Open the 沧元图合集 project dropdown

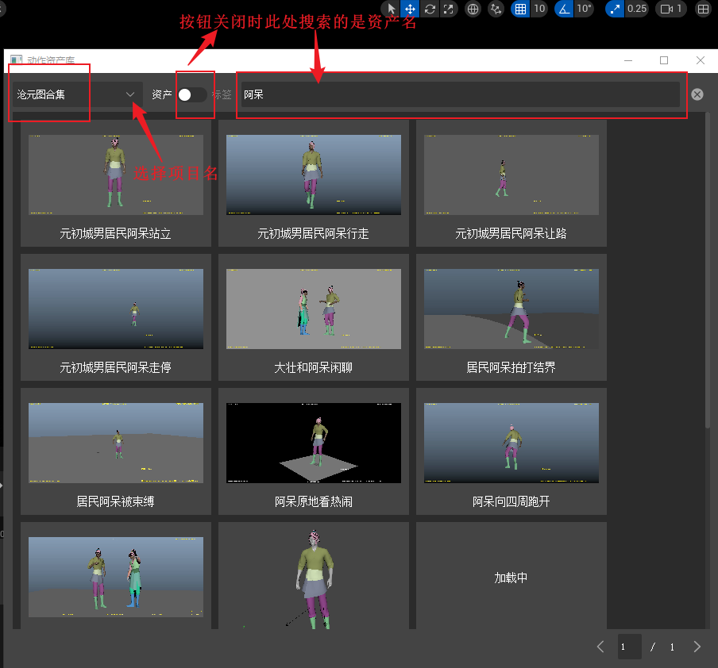pos(76,94)
